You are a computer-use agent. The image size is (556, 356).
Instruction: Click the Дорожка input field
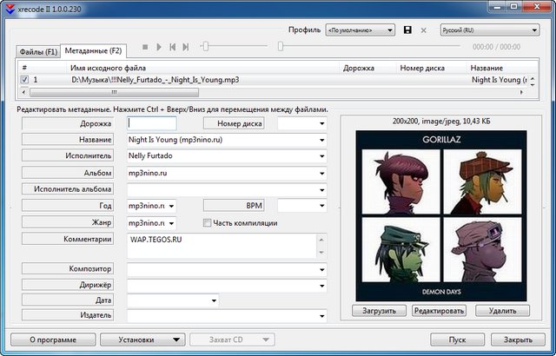click(x=152, y=123)
